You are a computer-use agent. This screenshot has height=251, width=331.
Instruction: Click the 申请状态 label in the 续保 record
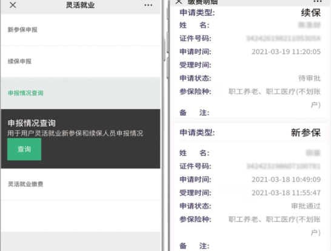pos(195,79)
